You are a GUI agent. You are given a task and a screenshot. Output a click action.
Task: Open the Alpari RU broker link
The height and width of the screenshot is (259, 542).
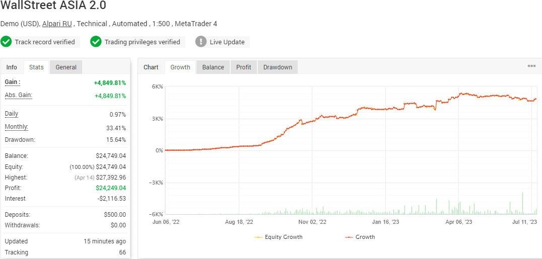[57, 24]
